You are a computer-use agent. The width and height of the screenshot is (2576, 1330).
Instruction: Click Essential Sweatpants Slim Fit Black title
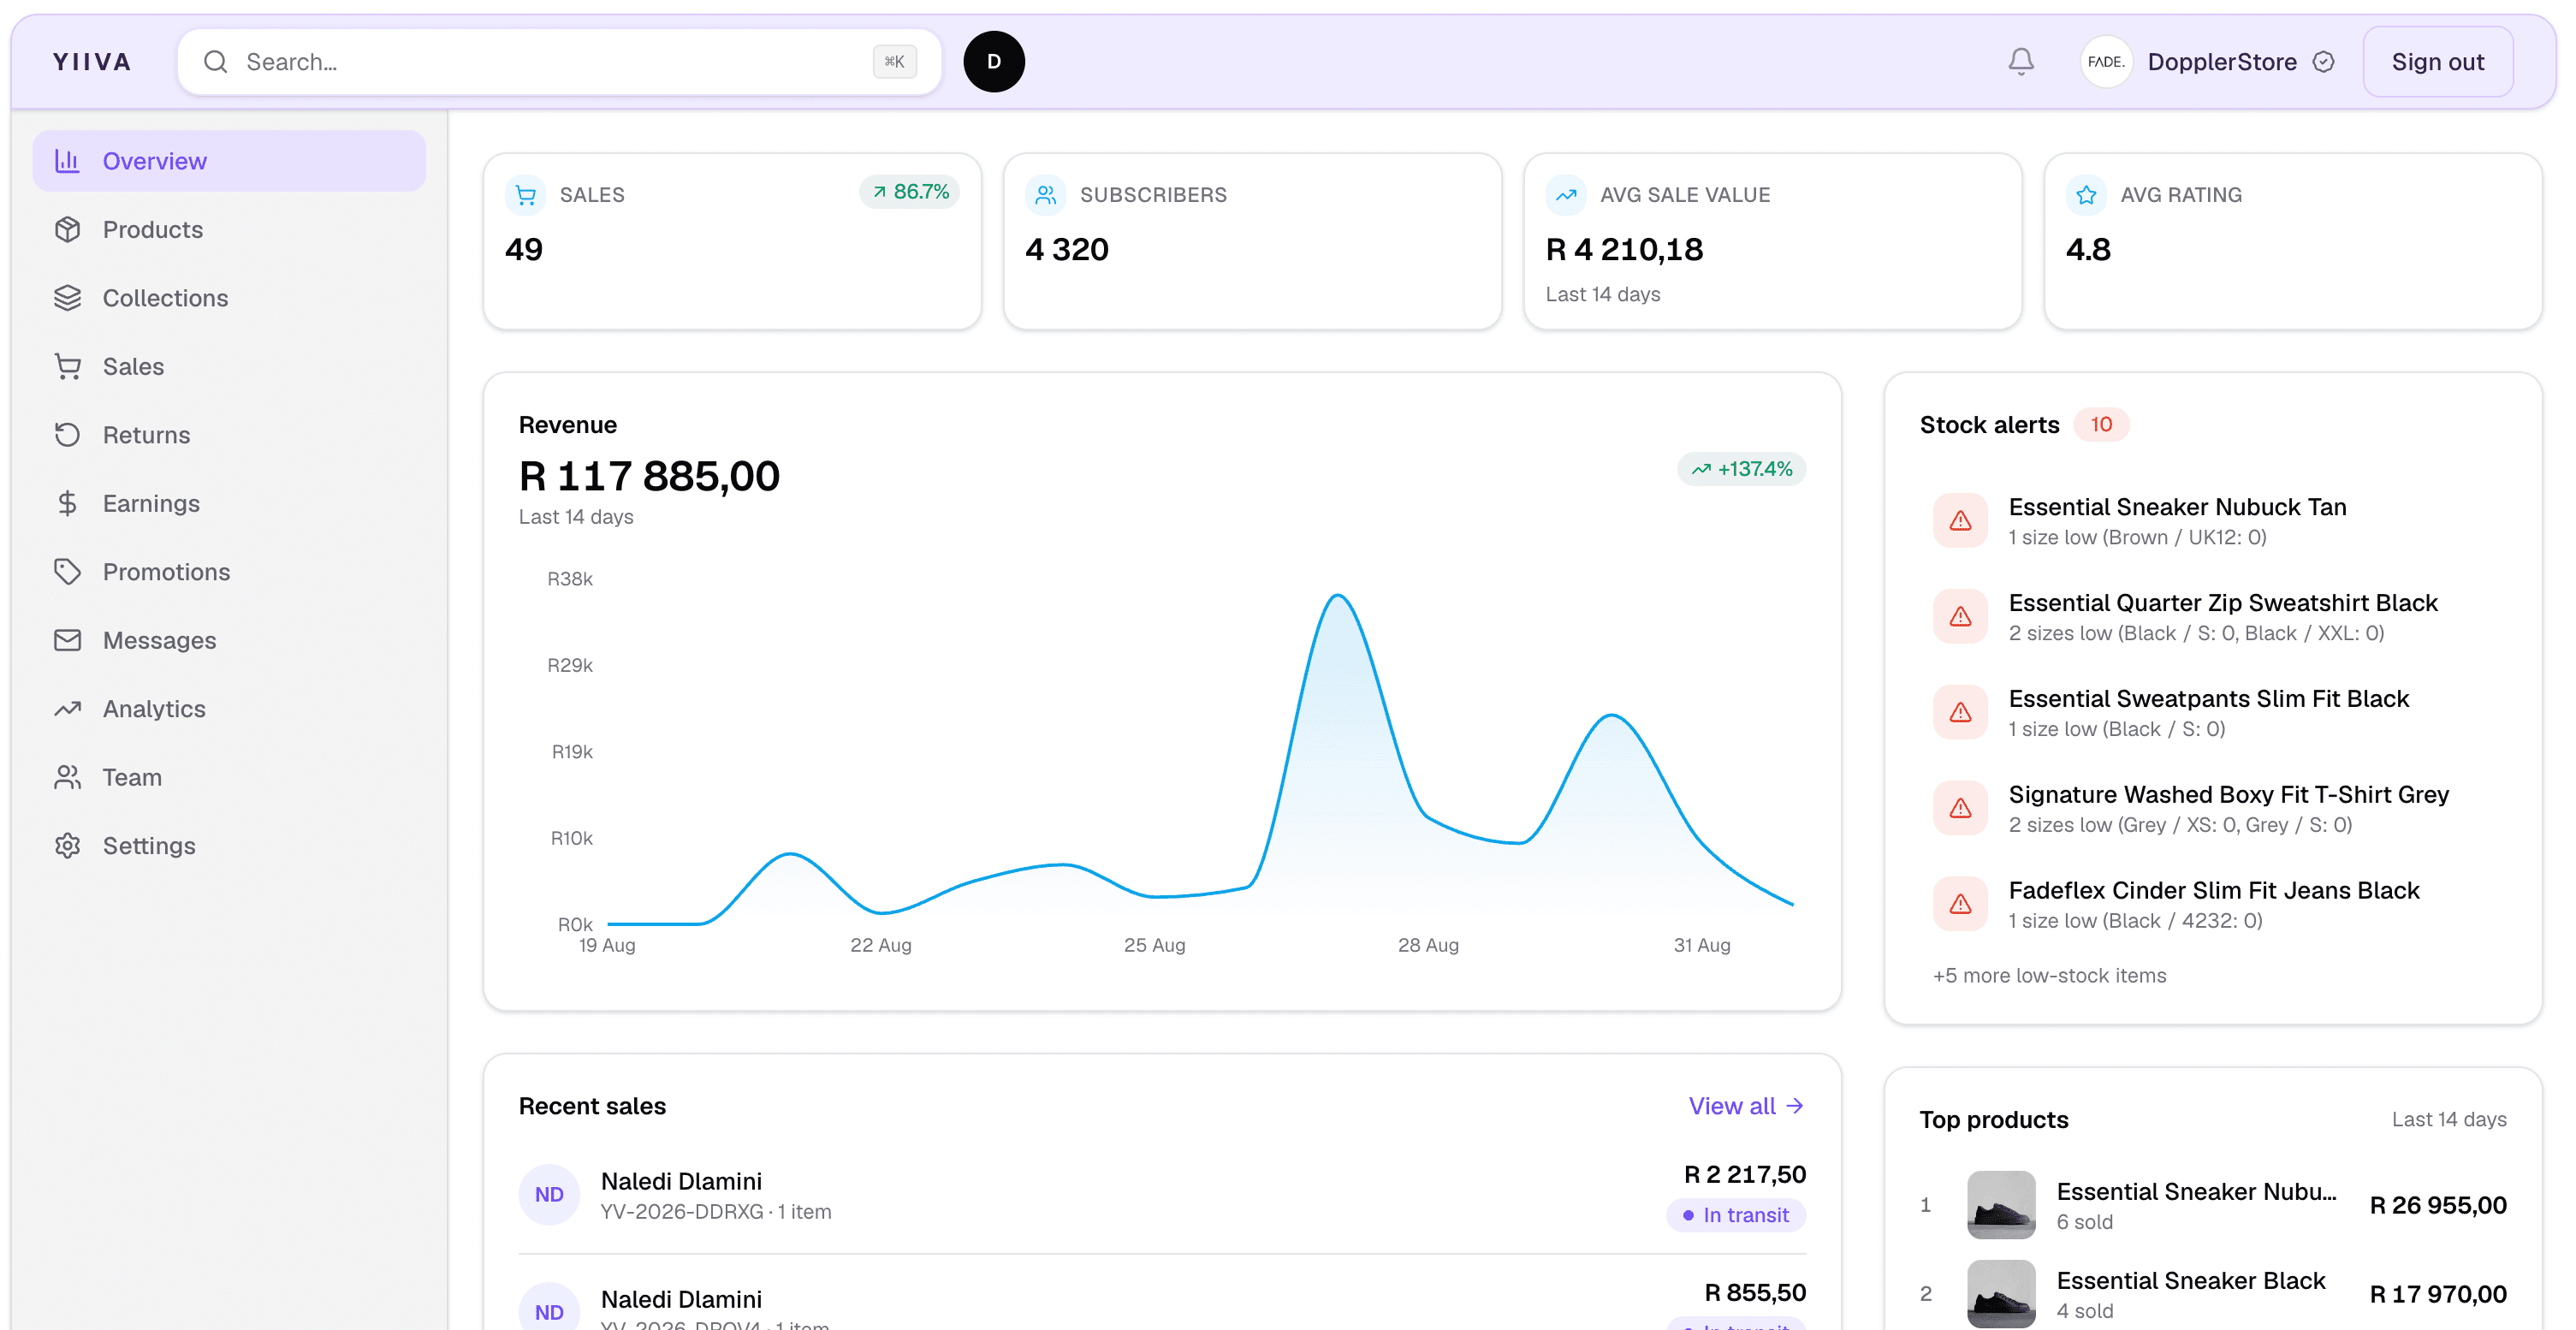pos(2208,699)
